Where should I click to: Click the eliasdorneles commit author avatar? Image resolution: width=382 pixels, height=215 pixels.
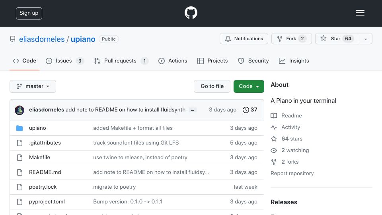(19, 110)
